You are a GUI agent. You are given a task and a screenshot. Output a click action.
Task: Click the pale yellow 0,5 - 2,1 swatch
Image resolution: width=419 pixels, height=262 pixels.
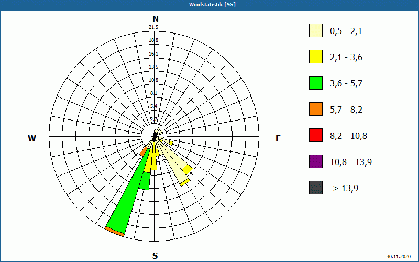tap(316, 30)
